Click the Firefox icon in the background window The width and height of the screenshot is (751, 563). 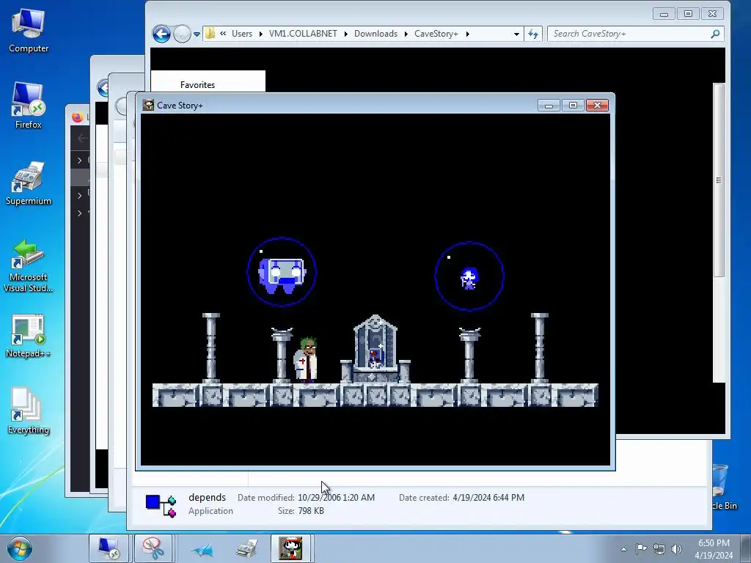[x=76, y=117]
